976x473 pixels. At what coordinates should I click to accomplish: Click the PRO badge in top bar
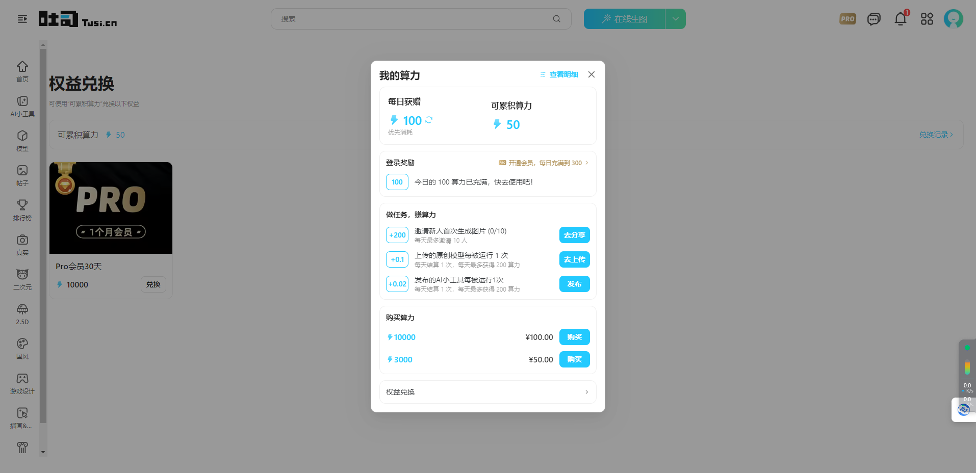point(847,19)
